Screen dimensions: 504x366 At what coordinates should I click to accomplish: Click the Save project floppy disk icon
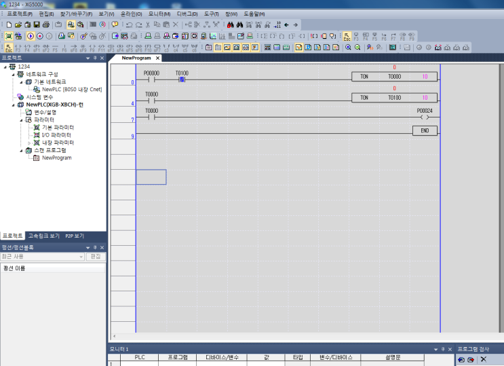coord(36,24)
